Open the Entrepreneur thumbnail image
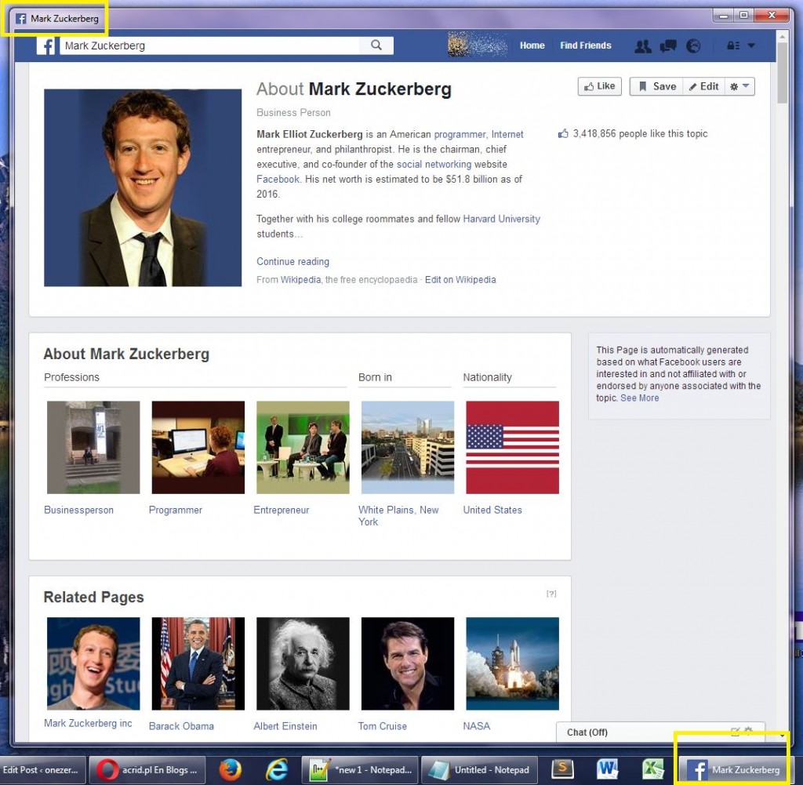This screenshot has height=785, width=803. (303, 448)
